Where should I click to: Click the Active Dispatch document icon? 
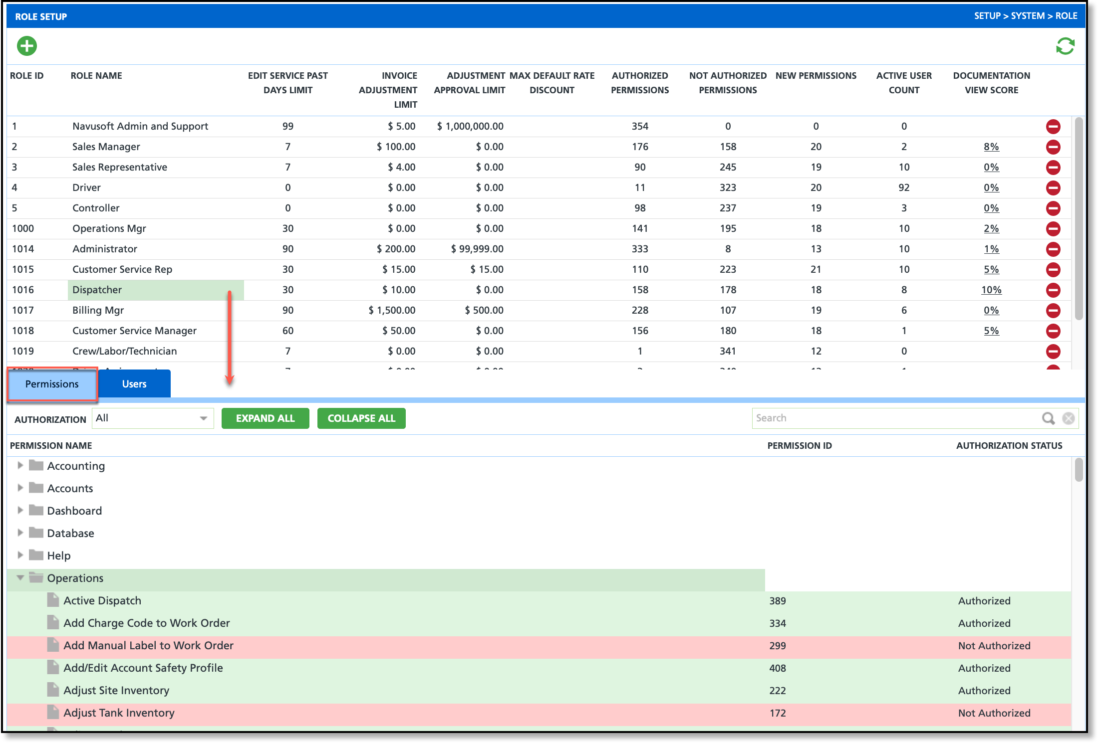coord(53,600)
